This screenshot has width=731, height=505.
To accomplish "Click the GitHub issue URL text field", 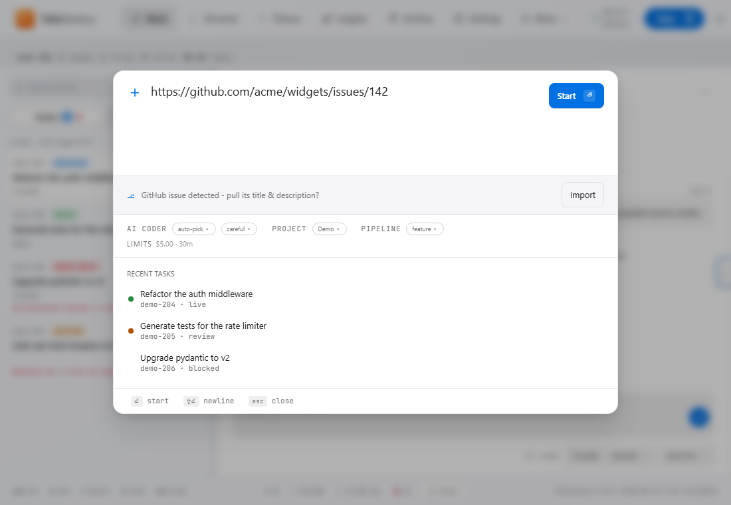I will 343,122.
